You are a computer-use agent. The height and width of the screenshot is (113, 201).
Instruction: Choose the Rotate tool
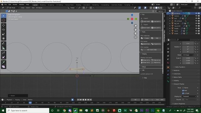[3, 30]
